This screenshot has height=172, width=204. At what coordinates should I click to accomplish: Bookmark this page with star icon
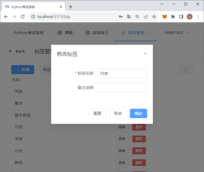[154, 17]
